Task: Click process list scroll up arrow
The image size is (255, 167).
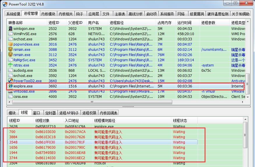Action: pos(248,21)
